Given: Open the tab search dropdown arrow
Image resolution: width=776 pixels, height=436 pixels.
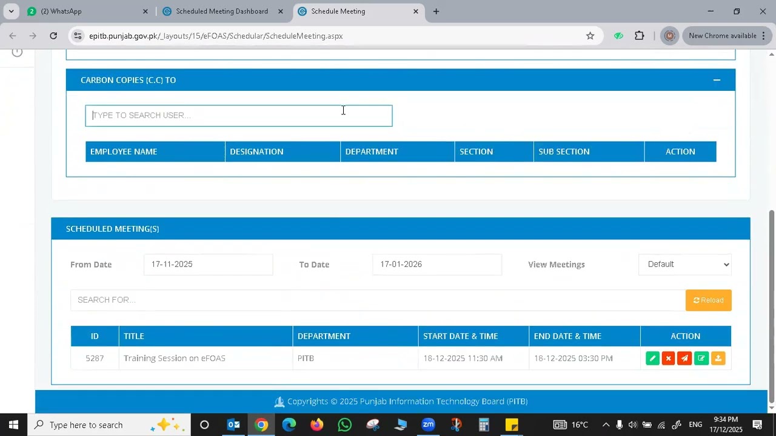Looking at the screenshot, I should click(x=11, y=12).
